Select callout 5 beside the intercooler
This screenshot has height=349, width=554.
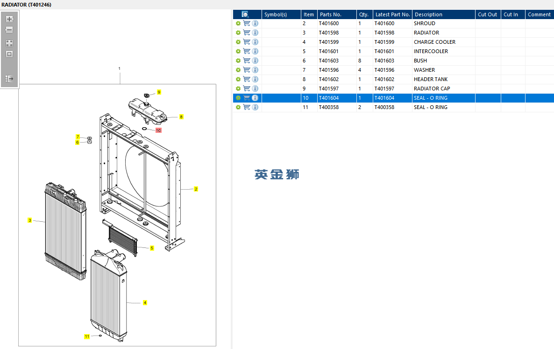[x=152, y=248]
